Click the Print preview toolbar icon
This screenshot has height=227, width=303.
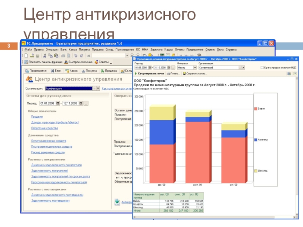[69, 56]
